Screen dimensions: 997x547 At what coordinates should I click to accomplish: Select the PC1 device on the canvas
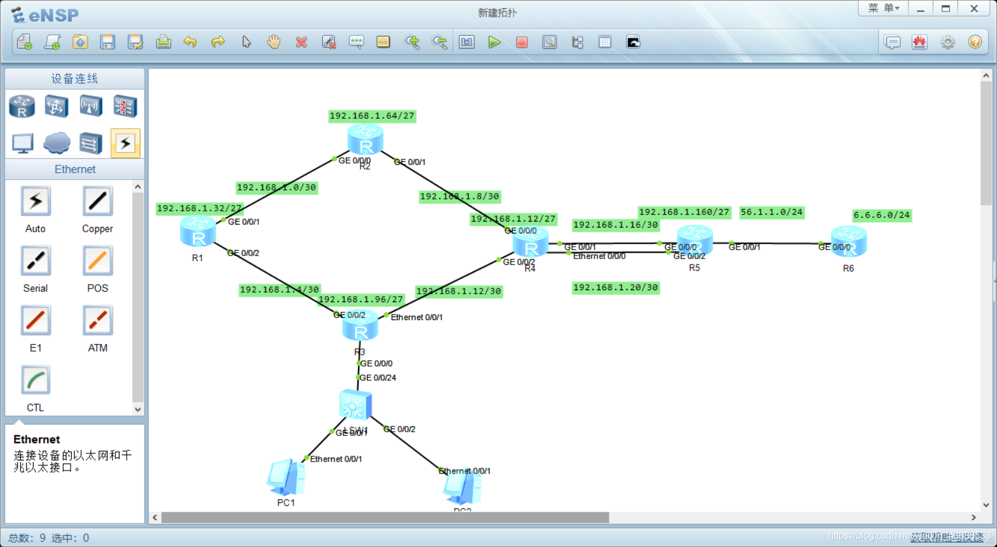(x=286, y=477)
